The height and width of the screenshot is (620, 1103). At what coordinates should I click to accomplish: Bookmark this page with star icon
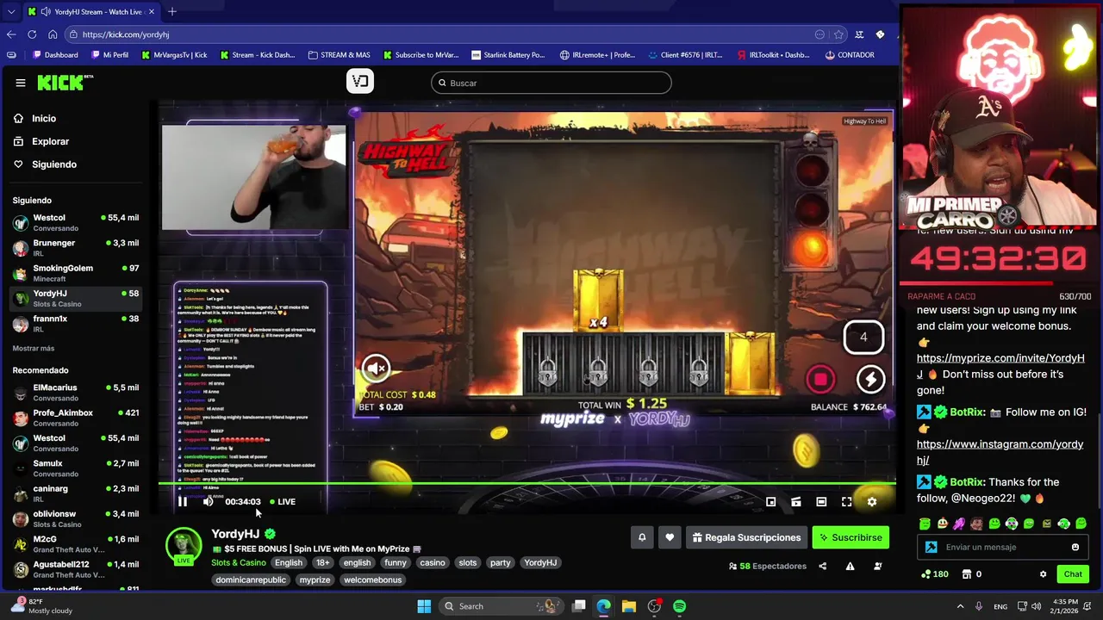click(838, 34)
